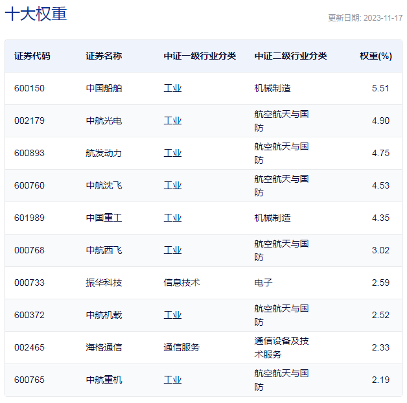407x403 pixels.
Task: Select stock code 600893
Action: point(29,153)
